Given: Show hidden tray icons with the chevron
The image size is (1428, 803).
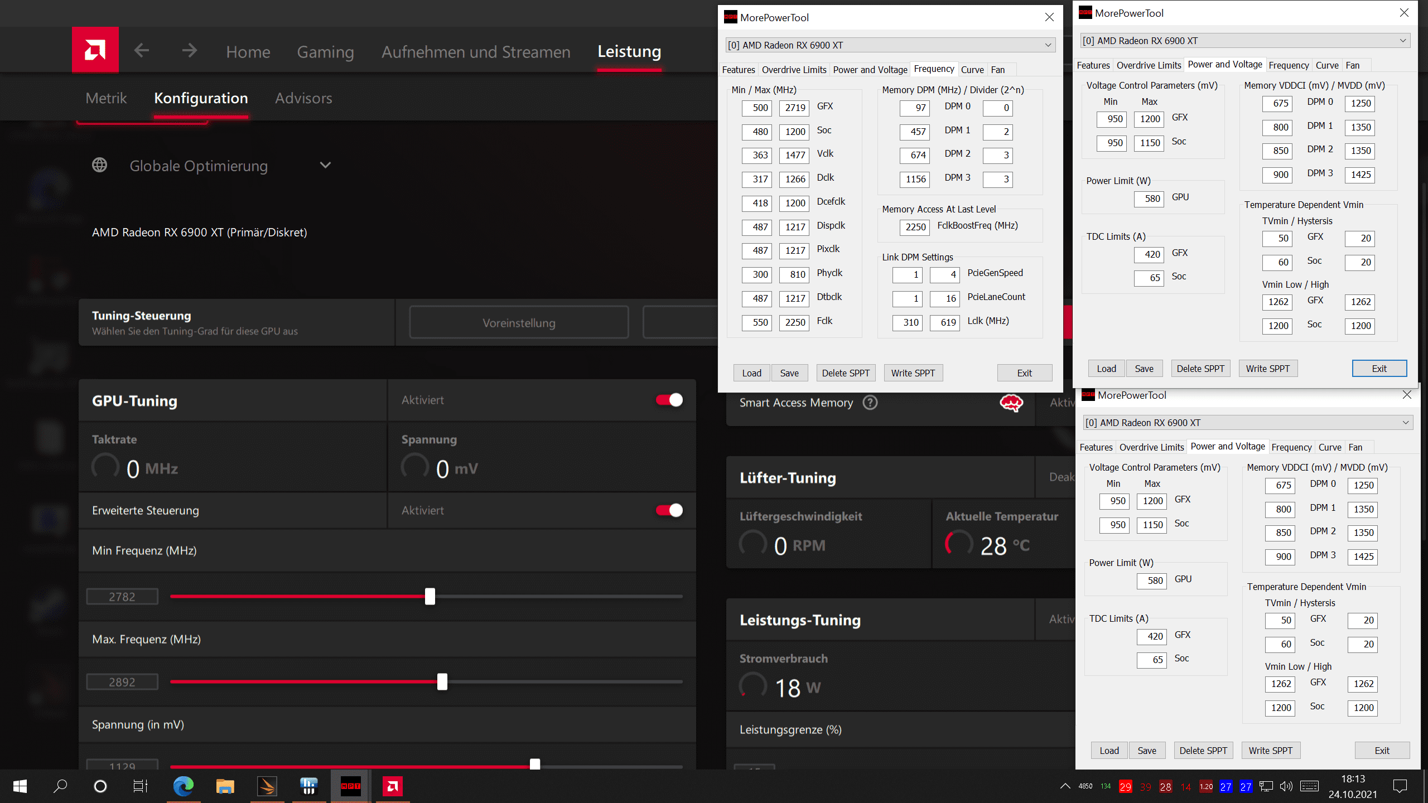Looking at the screenshot, I should click(x=1065, y=786).
